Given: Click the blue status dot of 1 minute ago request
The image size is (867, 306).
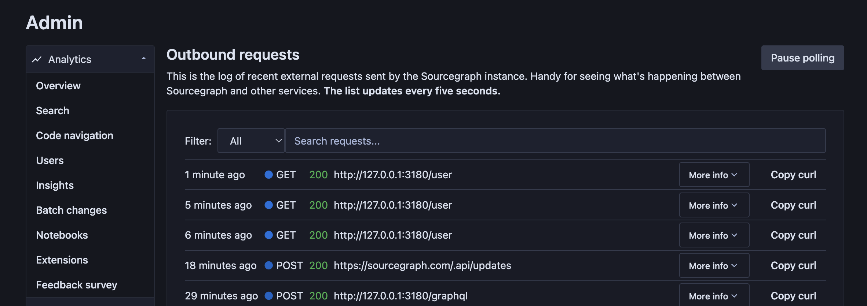Looking at the screenshot, I should (x=268, y=175).
